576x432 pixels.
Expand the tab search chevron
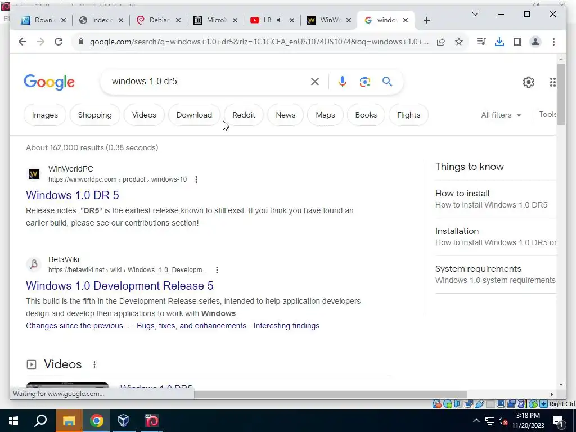pos(475,14)
